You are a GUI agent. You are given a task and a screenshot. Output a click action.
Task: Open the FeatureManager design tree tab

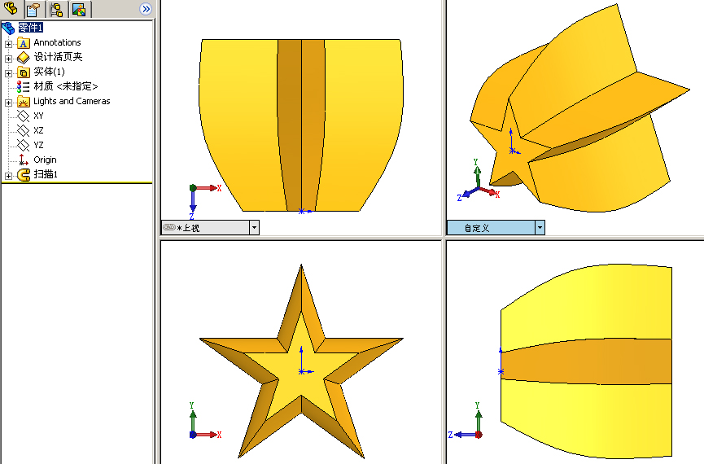[x=11, y=8]
